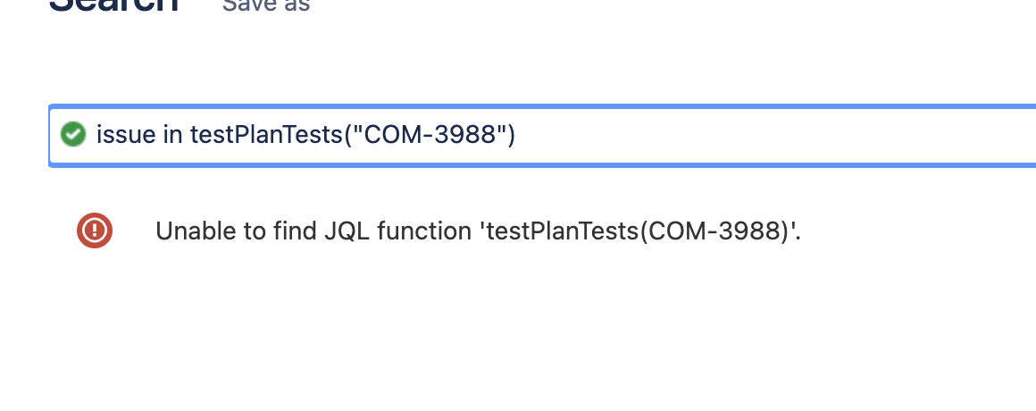This screenshot has width=1036, height=411.
Task: Click the opening parenthesis after testPlanTests in query
Action: tap(347, 135)
